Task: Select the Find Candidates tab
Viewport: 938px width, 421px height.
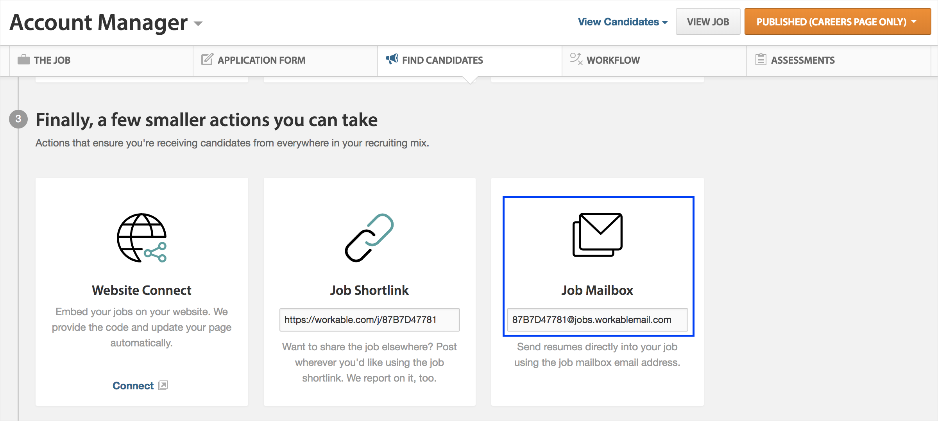Action: [x=470, y=61]
